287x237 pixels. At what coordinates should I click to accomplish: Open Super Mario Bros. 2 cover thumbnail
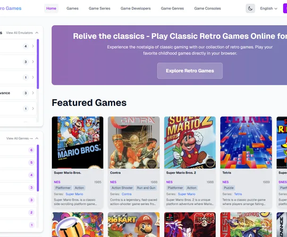coord(190,142)
